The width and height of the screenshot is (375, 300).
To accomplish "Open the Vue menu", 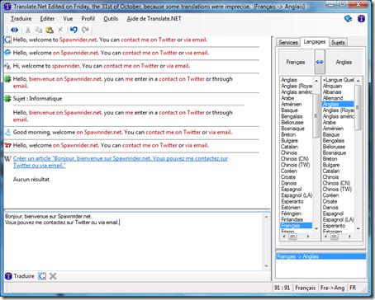I will coord(68,19).
